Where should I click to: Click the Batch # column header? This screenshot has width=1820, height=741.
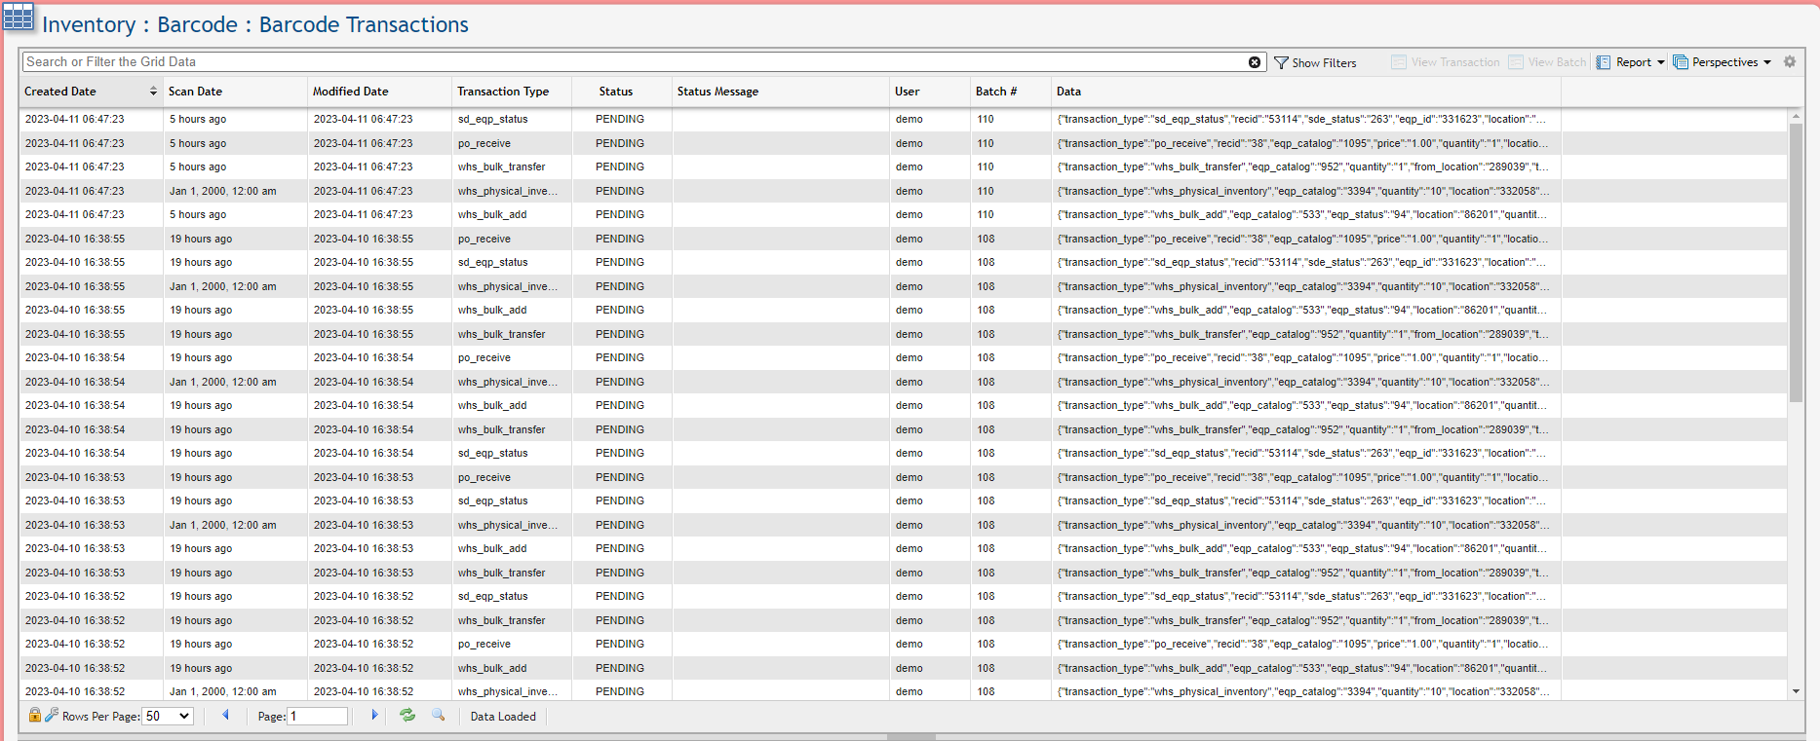click(x=995, y=92)
